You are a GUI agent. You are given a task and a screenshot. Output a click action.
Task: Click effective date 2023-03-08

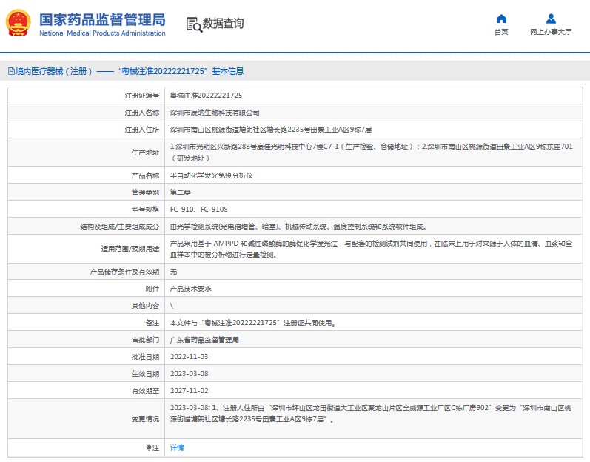click(x=189, y=374)
